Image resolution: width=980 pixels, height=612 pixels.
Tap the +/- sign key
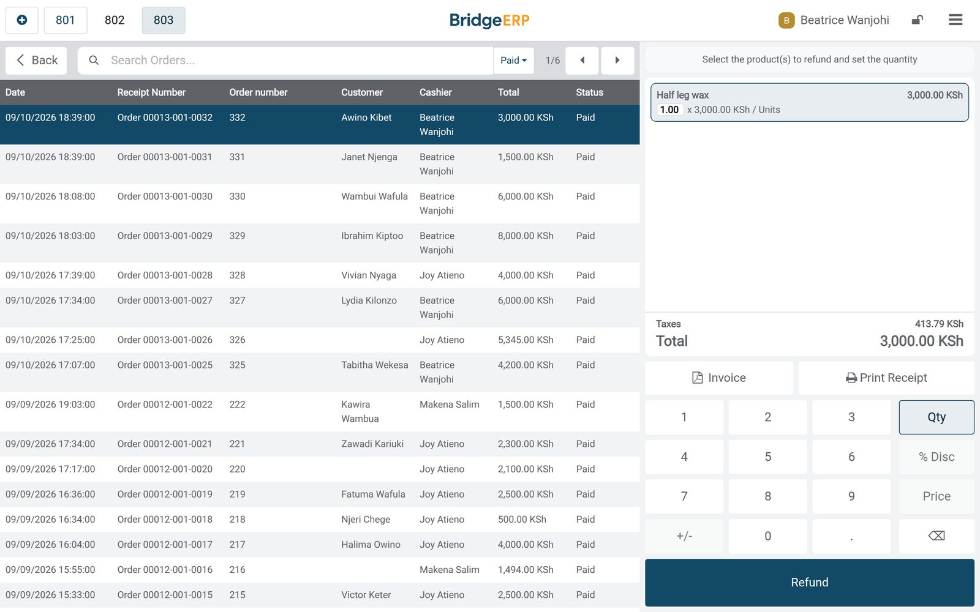[684, 536]
